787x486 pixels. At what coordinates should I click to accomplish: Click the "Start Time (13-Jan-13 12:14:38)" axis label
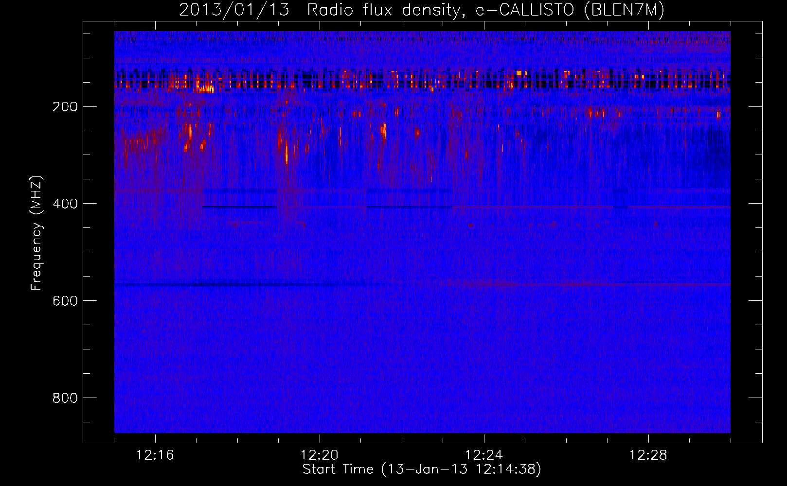[422, 469]
